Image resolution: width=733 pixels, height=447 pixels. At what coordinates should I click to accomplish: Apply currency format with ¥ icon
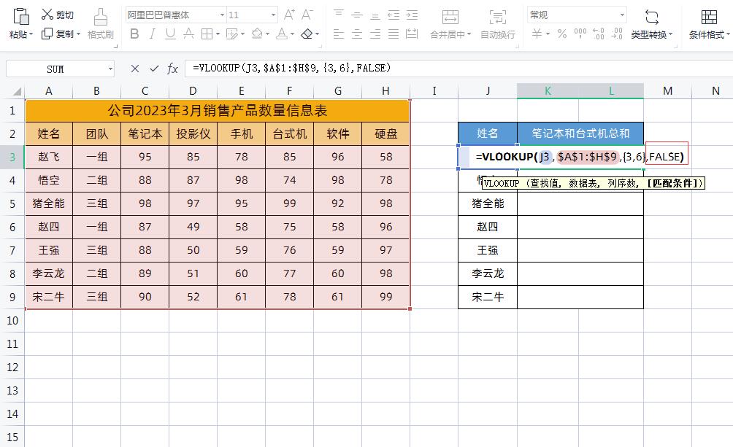pyautogui.click(x=537, y=34)
